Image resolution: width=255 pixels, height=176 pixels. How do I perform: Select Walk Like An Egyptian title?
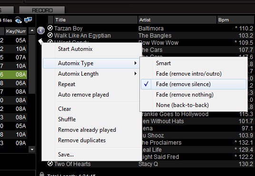pyautogui.click(x=82, y=36)
